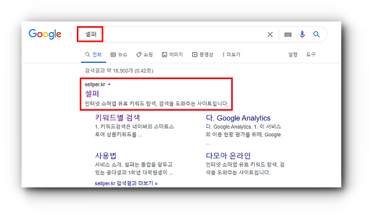This screenshot has width=369, height=215.
Task: Open the 키워드별 검색 sitelink
Action: pos(117,117)
